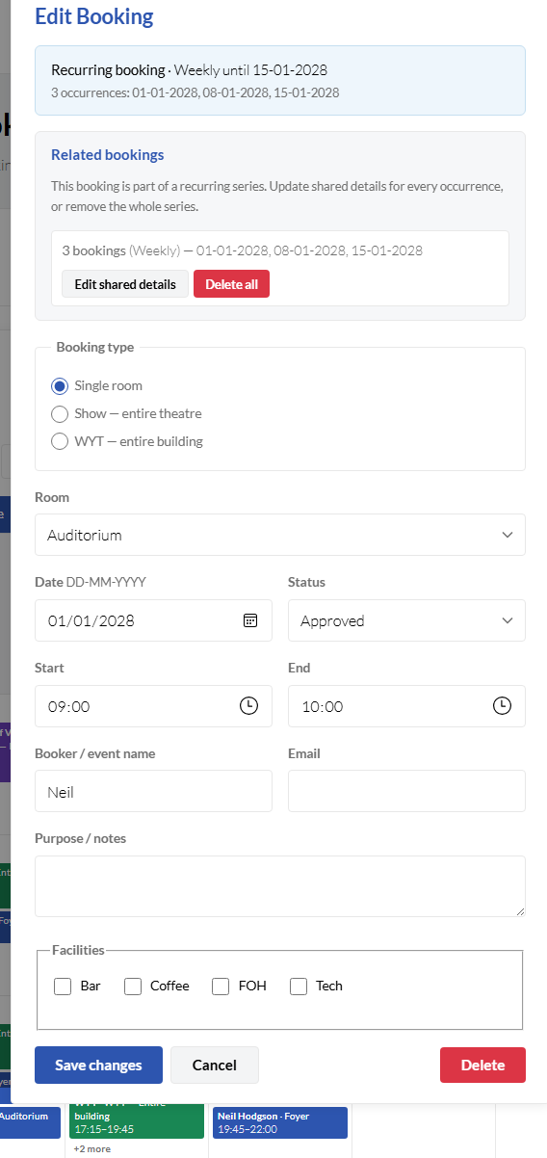Click the Related bookings heading
Viewport: 547px width, 1158px height.
108,155
